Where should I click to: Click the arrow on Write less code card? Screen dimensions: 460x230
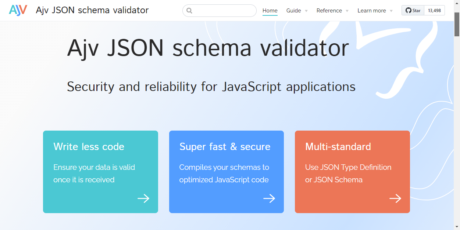143,198
